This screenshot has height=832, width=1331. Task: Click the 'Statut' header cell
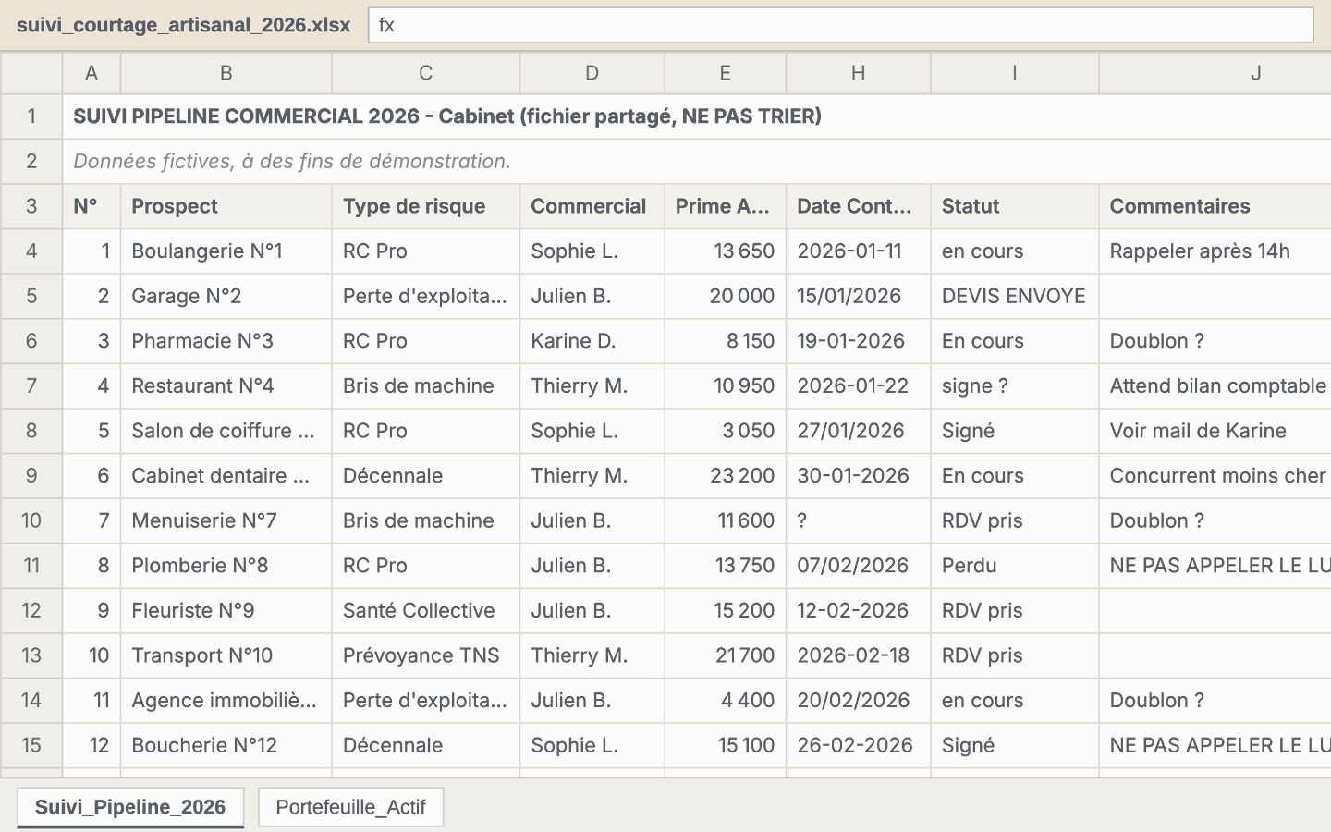pos(1015,206)
